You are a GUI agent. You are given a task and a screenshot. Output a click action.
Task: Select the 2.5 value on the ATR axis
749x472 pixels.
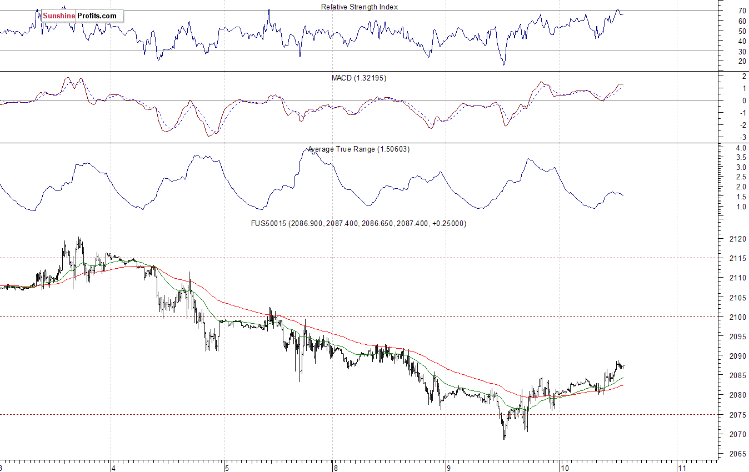[x=741, y=177]
